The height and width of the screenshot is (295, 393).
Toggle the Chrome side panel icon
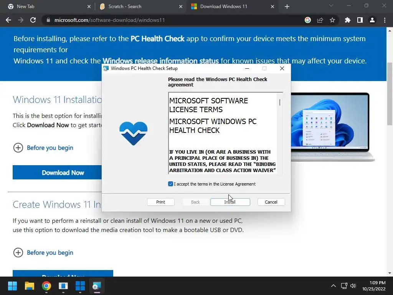coord(360,20)
